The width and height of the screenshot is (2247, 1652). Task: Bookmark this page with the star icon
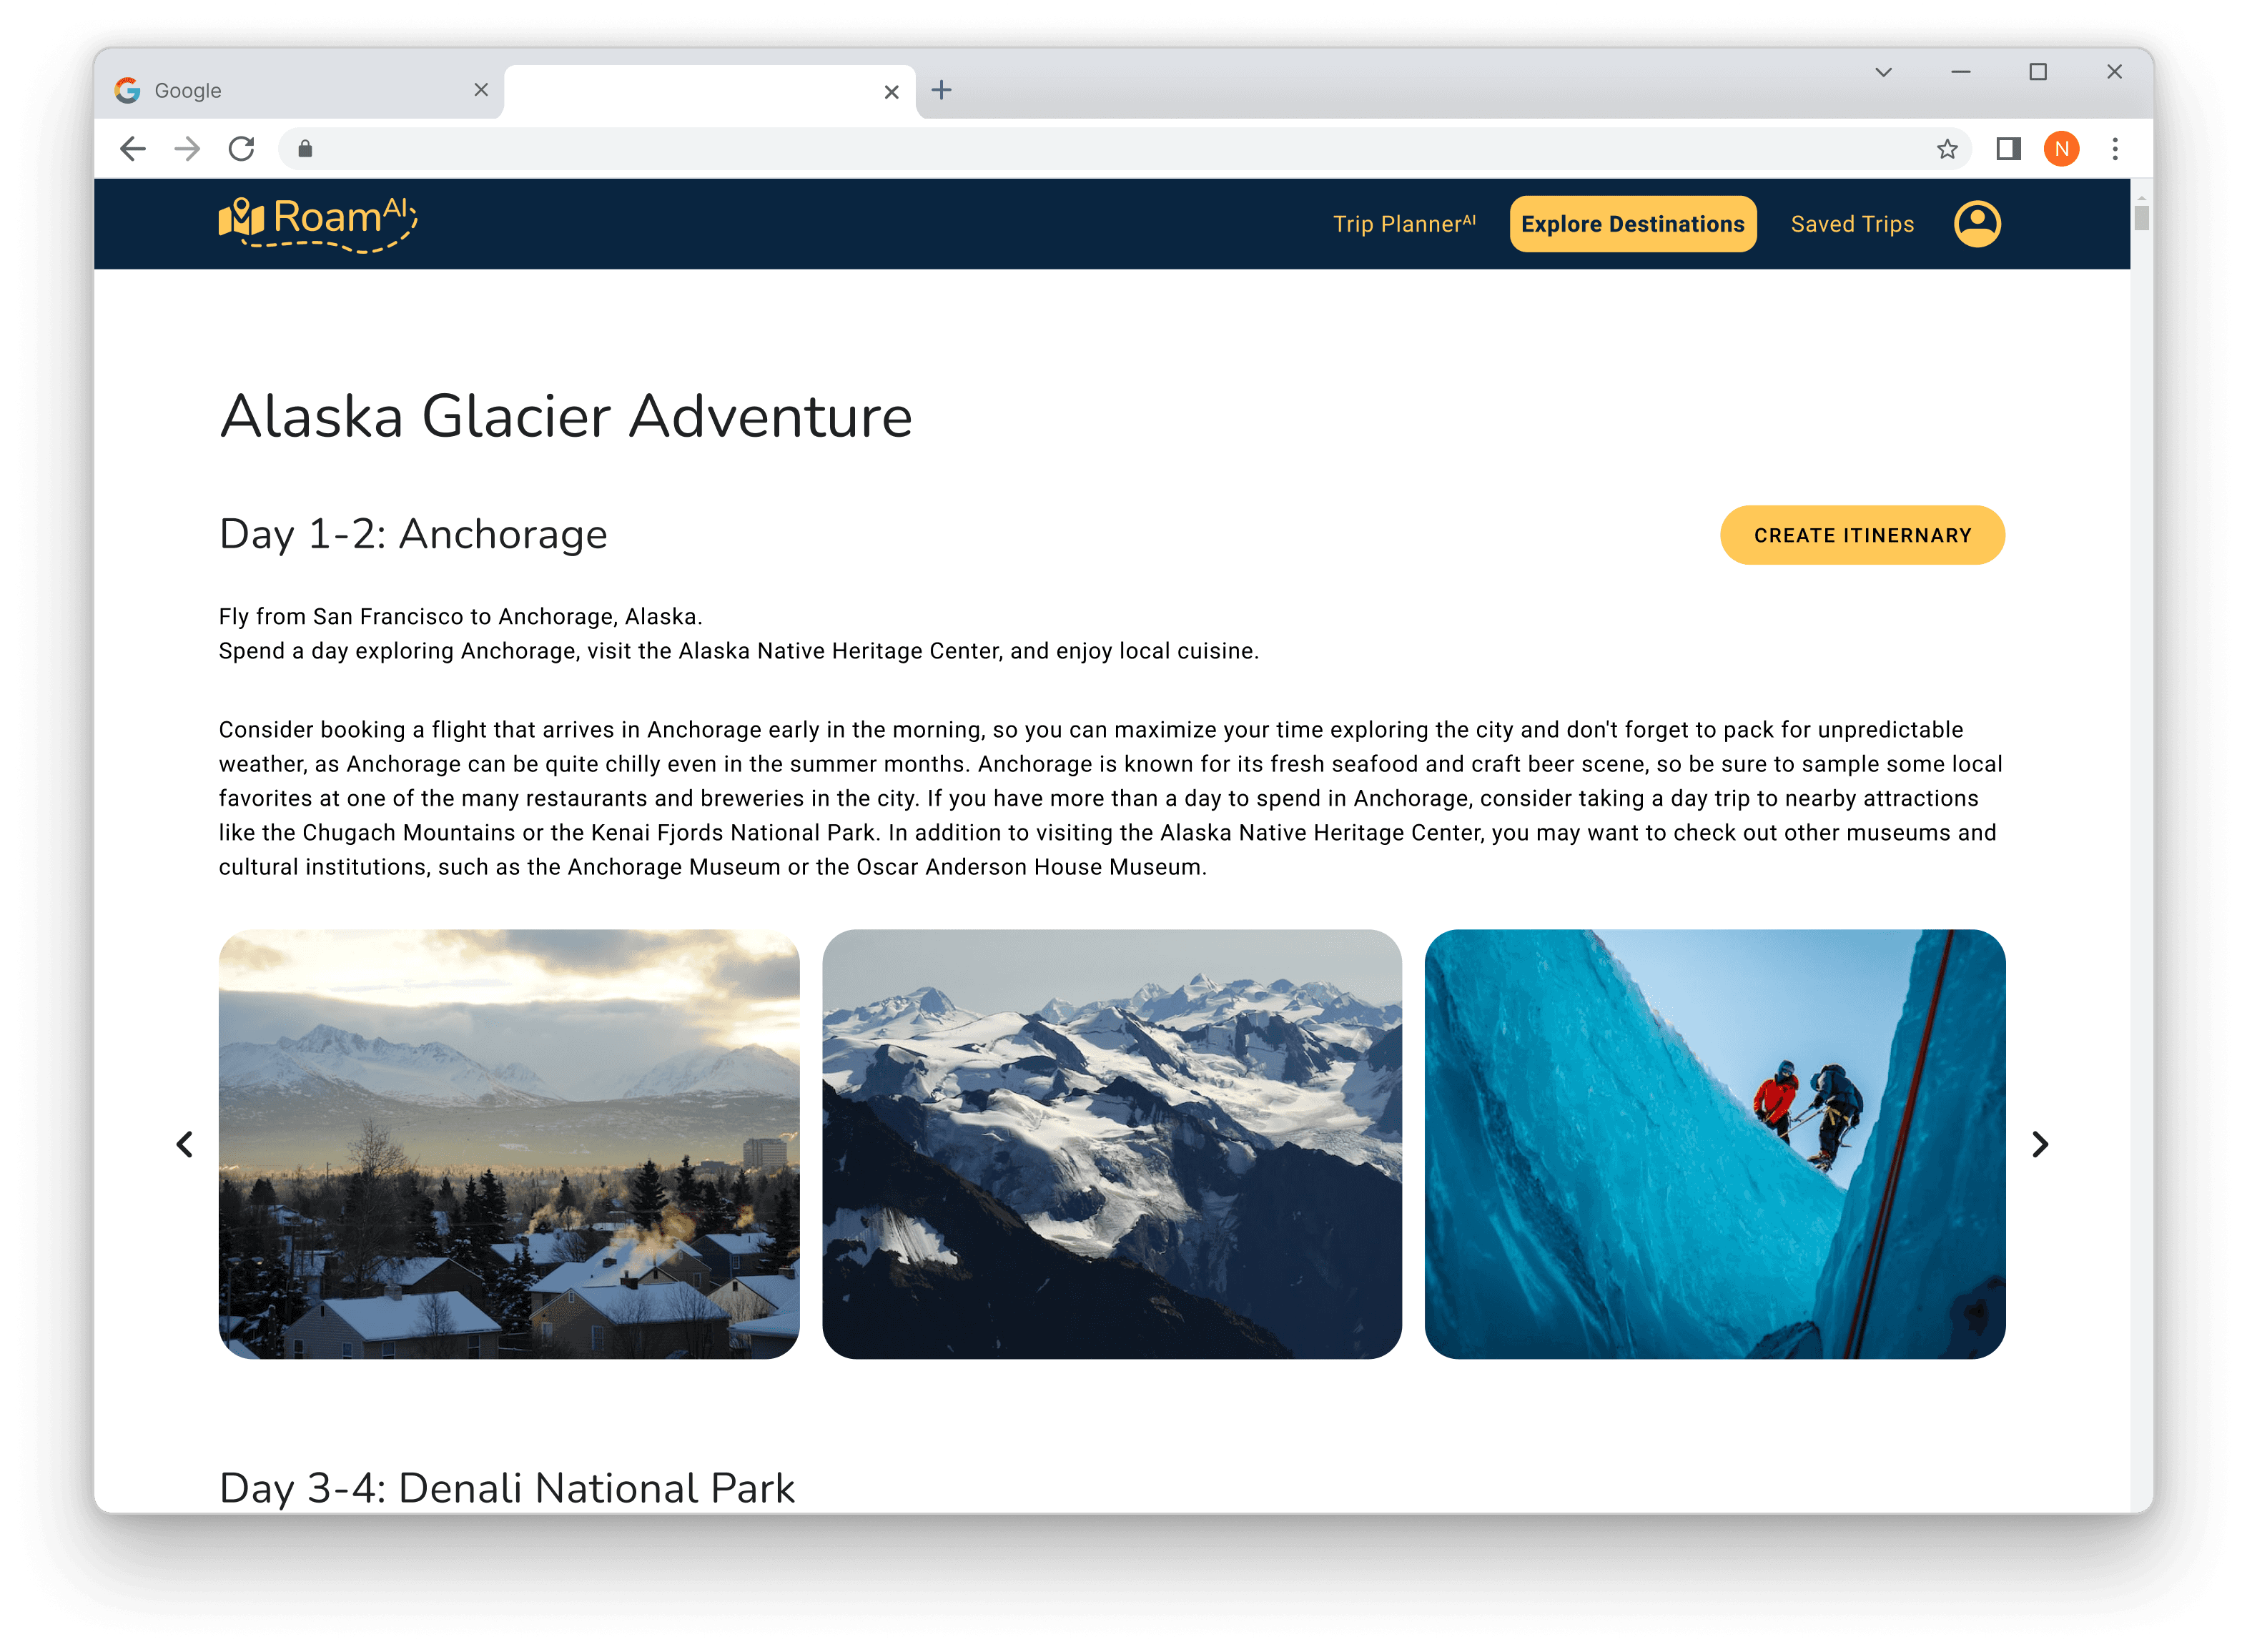(x=1946, y=149)
